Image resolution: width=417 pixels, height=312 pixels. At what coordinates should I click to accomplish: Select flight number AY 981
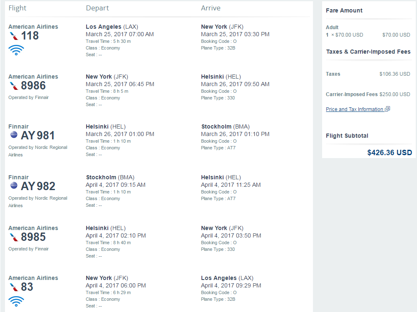tap(38, 136)
